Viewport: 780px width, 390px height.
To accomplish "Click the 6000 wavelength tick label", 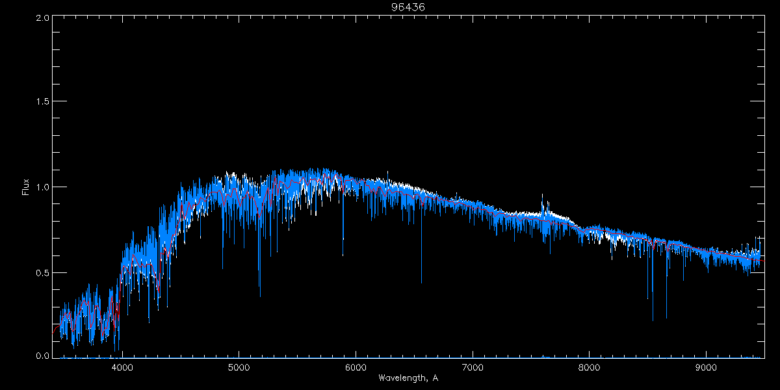I will tap(356, 366).
